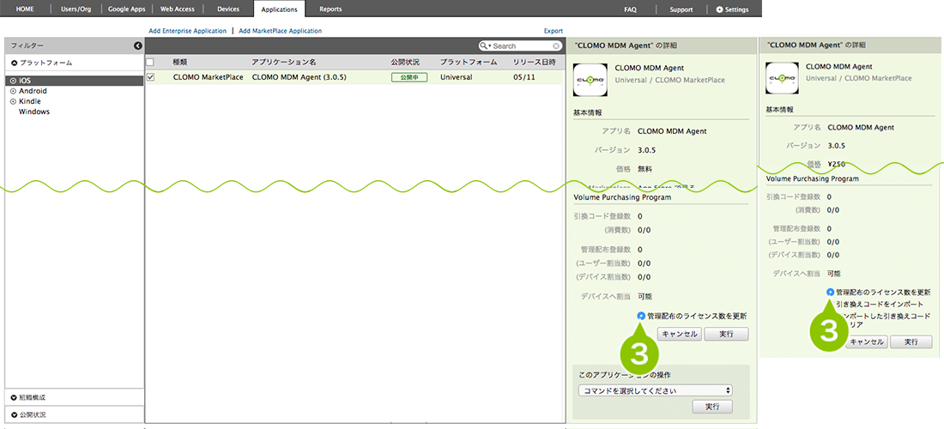Clear the Search field with the x icon
The image size is (944, 429).
pyautogui.click(x=556, y=45)
